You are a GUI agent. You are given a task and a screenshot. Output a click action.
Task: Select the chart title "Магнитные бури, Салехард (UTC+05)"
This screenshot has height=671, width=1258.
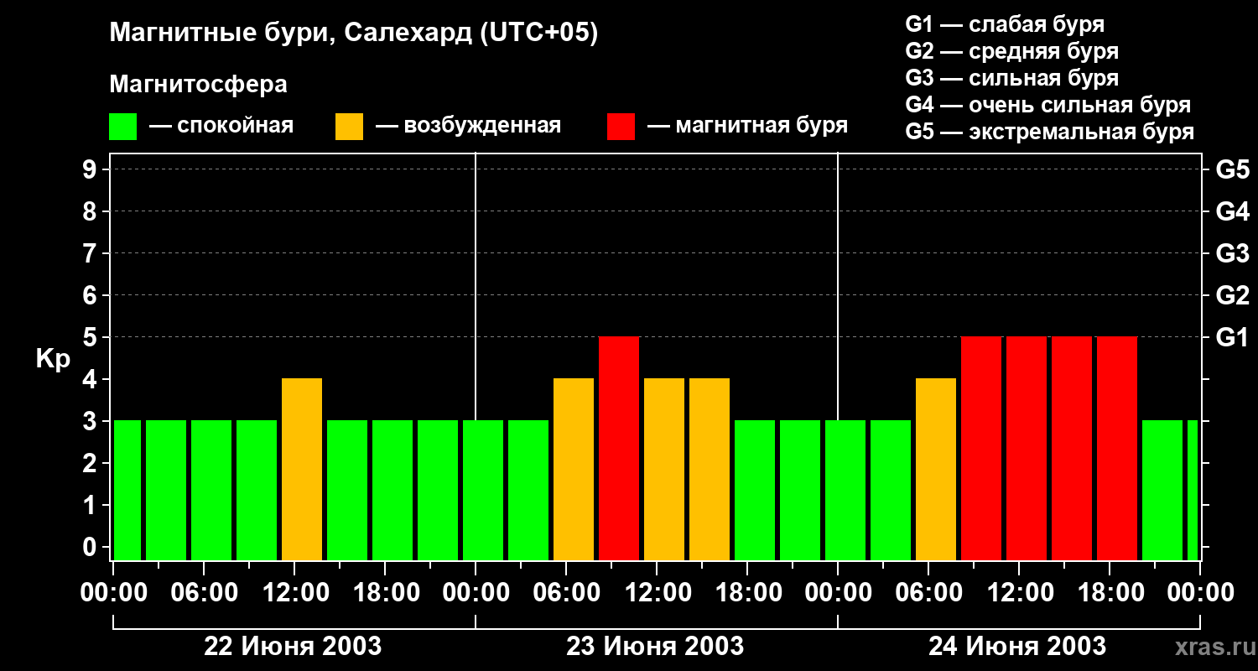(354, 34)
